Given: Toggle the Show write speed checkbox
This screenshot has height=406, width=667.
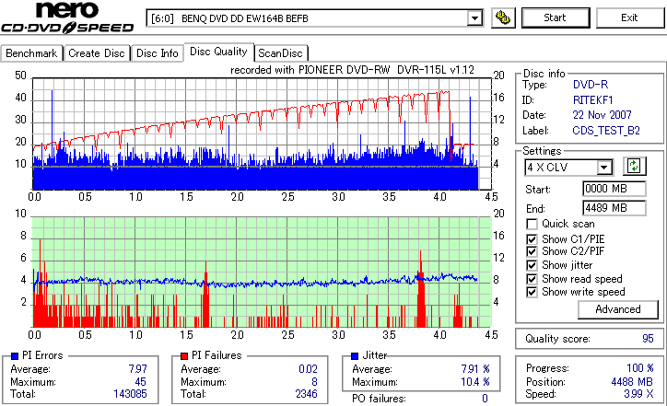Looking at the screenshot, I should pos(532,292).
